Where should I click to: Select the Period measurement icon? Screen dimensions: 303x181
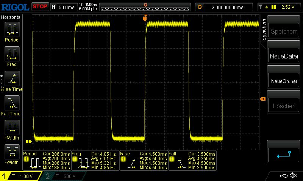pyautogui.click(x=11, y=30)
